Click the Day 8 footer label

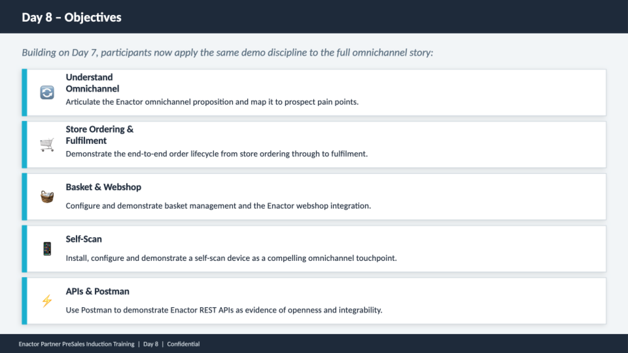tap(150, 344)
